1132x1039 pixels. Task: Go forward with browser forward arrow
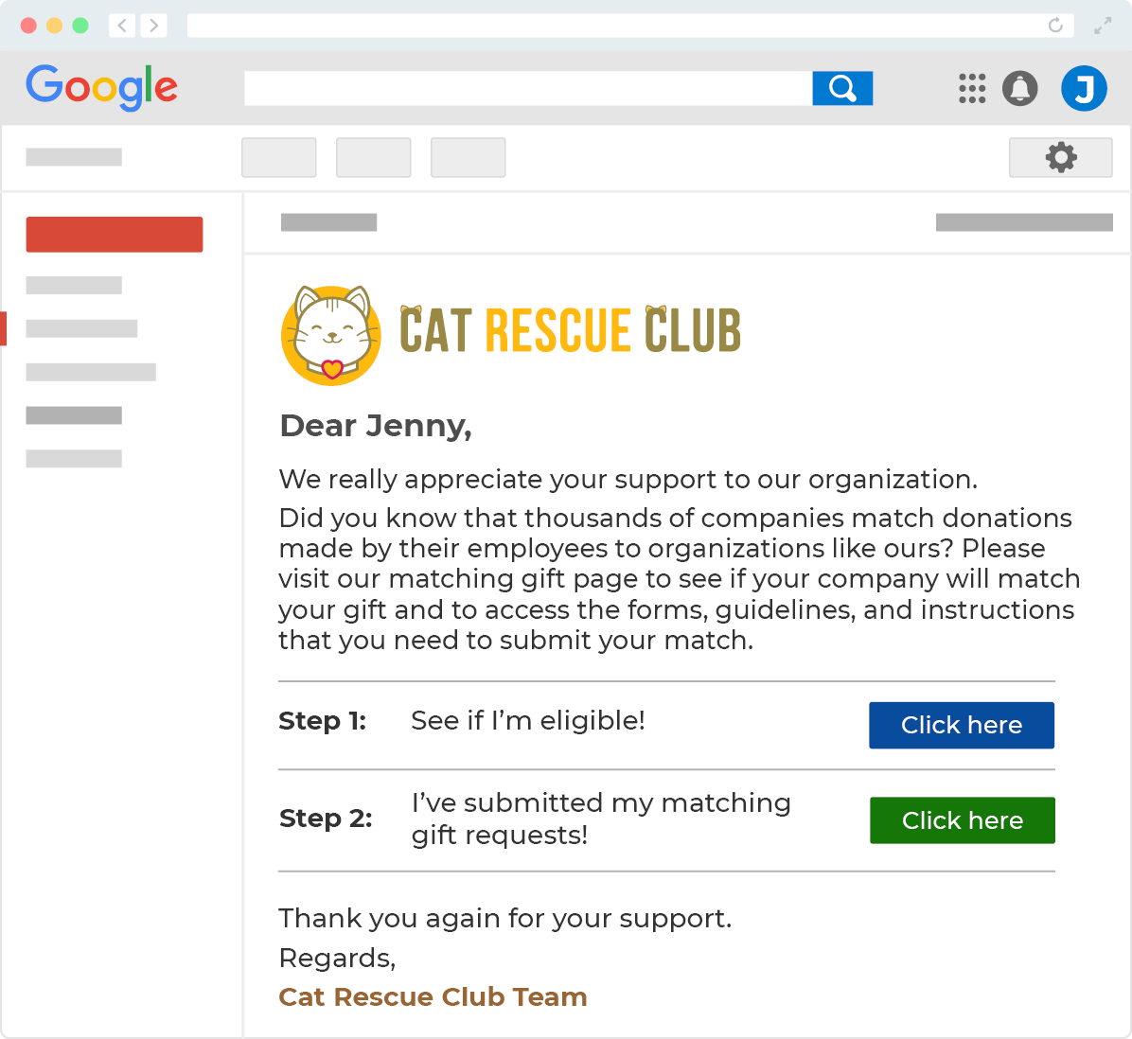pyautogui.click(x=153, y=26)
